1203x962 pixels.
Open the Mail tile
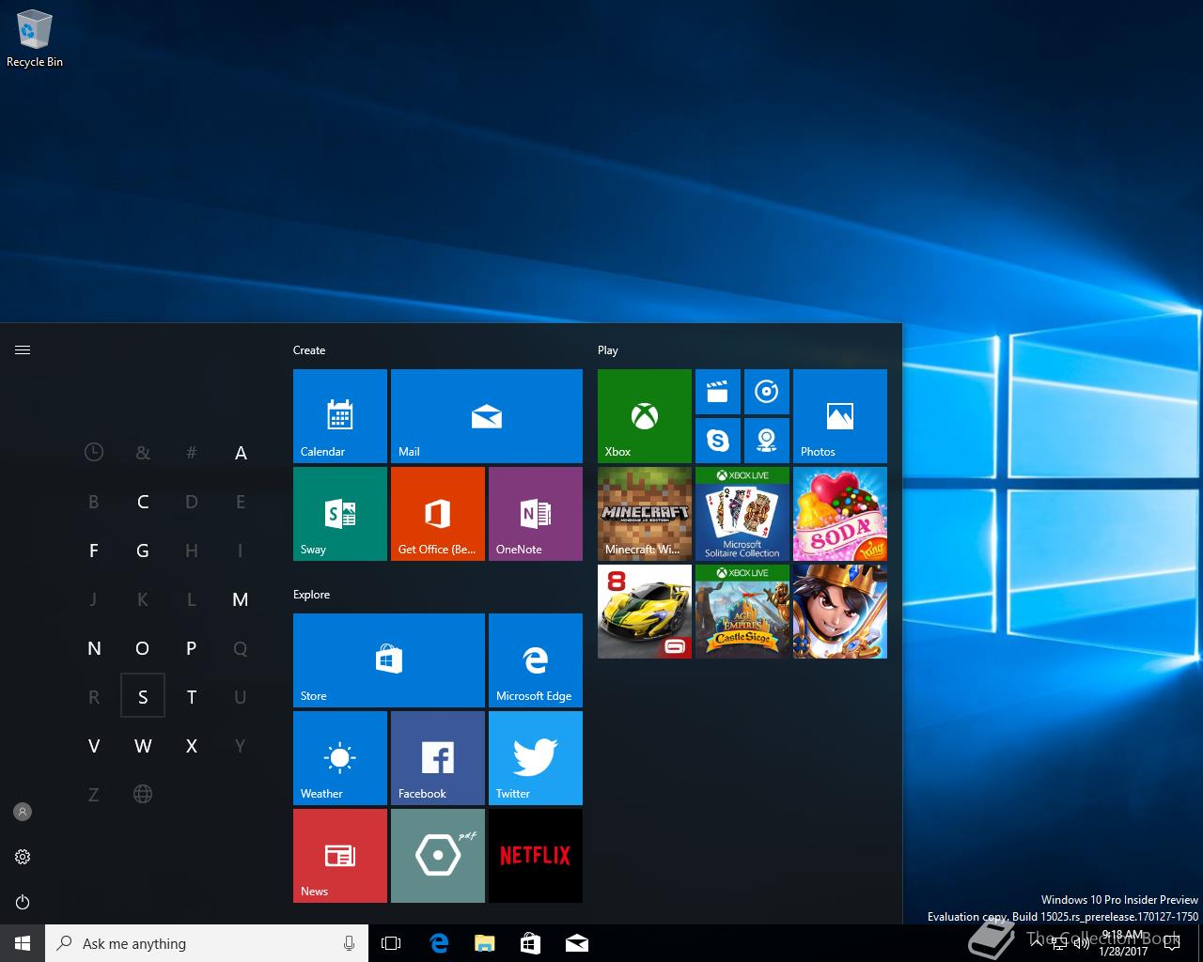(x=487, y=416)
